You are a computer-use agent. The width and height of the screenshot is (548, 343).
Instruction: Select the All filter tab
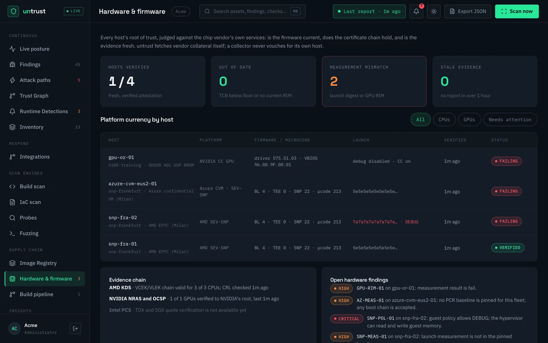click(x=420, y=120)
